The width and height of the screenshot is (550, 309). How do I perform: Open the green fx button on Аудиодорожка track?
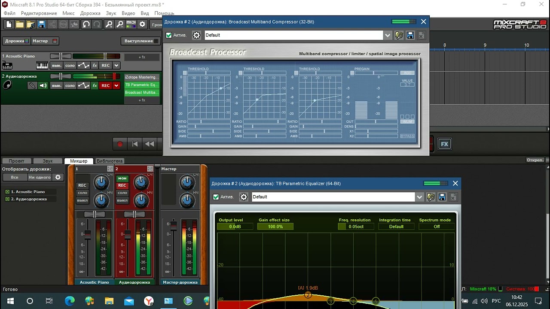[95, 86]
